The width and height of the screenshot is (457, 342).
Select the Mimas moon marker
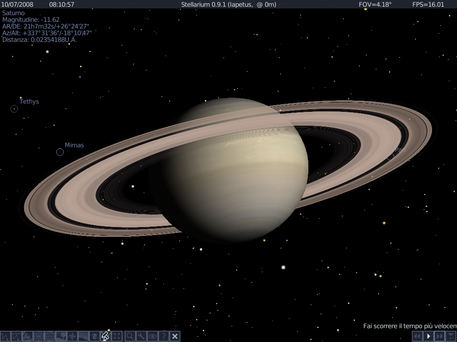tap(60, 152)
